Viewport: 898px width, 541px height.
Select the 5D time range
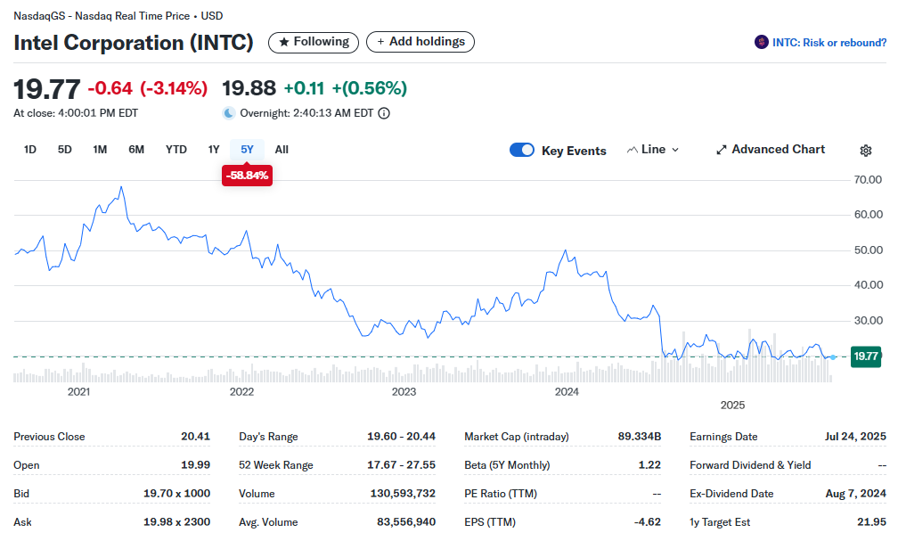pyautogui.click(x=65, y=150)
